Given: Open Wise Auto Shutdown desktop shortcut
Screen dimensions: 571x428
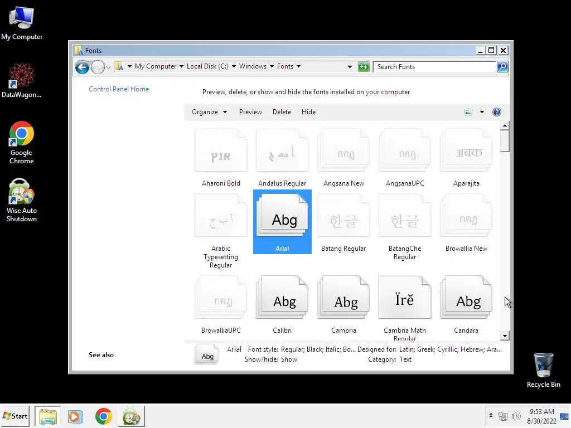Looking at the screenshot, I should (22, 200).
